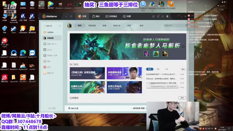Open the 掠食者幽梦人马解析 banner
Image resolution: width=233 pixels, height=131 pixels.
point(128,47)
